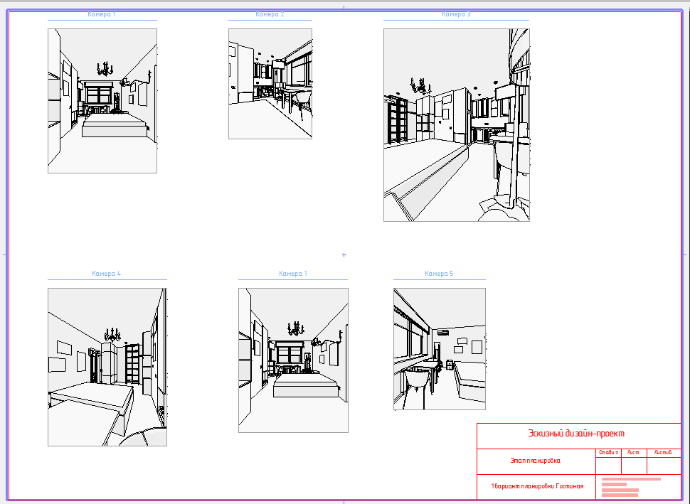690x504 pixels.
Task: Click the empty cell under 'Стадия'
Action: (609, 466)
